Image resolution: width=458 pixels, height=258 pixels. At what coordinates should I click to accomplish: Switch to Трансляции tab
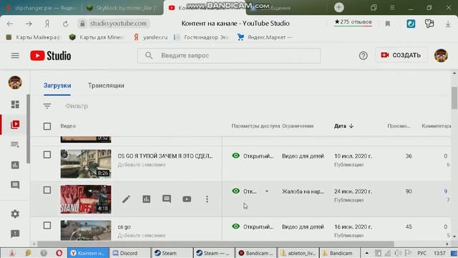[106, 85]
